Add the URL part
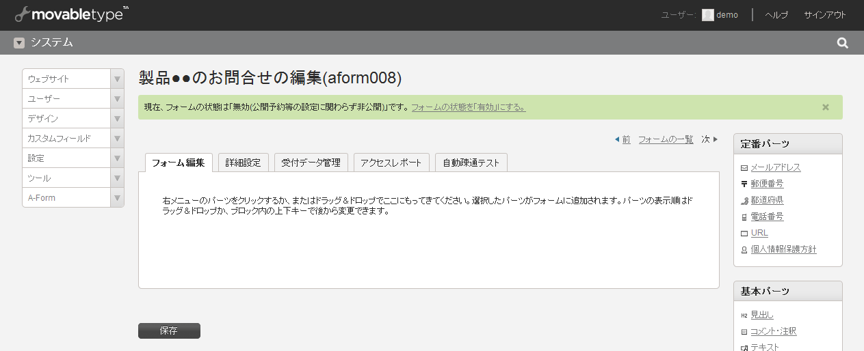The height and width of the screenshot is (351, 864). click(x=759, y=234)
